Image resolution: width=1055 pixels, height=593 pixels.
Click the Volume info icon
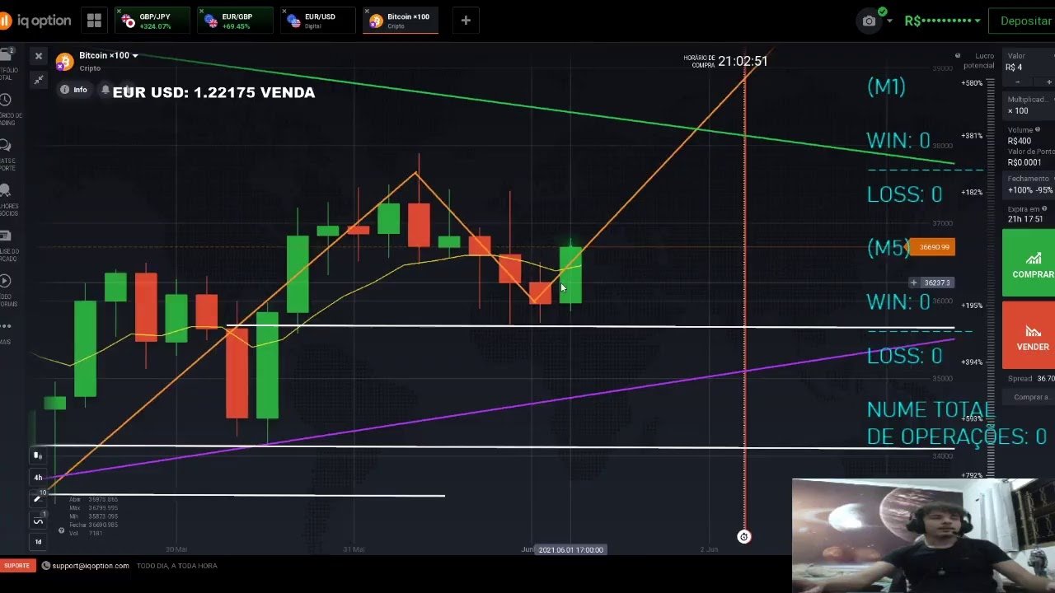pos(1038,129)
